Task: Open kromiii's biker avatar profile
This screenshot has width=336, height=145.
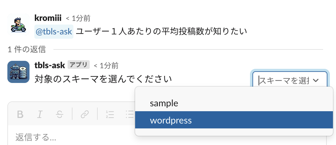Action: [18, 24]
